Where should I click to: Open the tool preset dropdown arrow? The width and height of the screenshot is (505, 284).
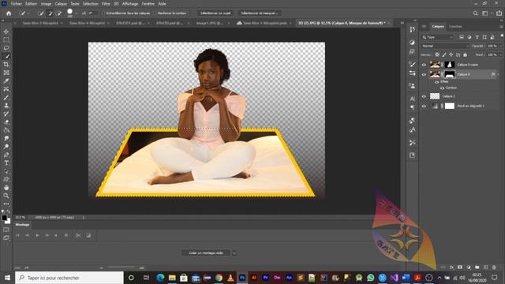[x=28, y=13]
